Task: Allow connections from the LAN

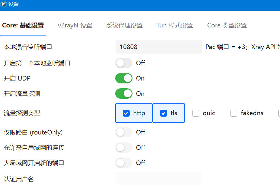Action: (124, 147)
